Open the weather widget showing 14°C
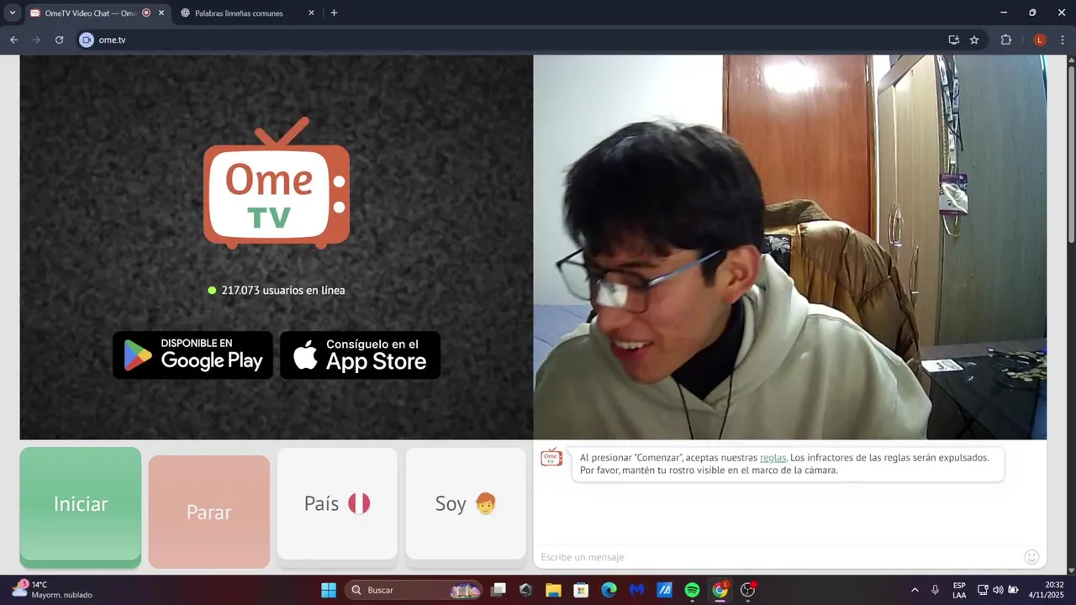Image resolution: width=1076 pixels, height=605 pixels. tap(52, 590)
